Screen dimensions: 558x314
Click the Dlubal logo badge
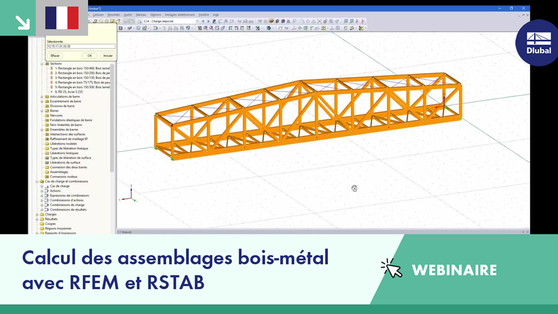[538, 43]
